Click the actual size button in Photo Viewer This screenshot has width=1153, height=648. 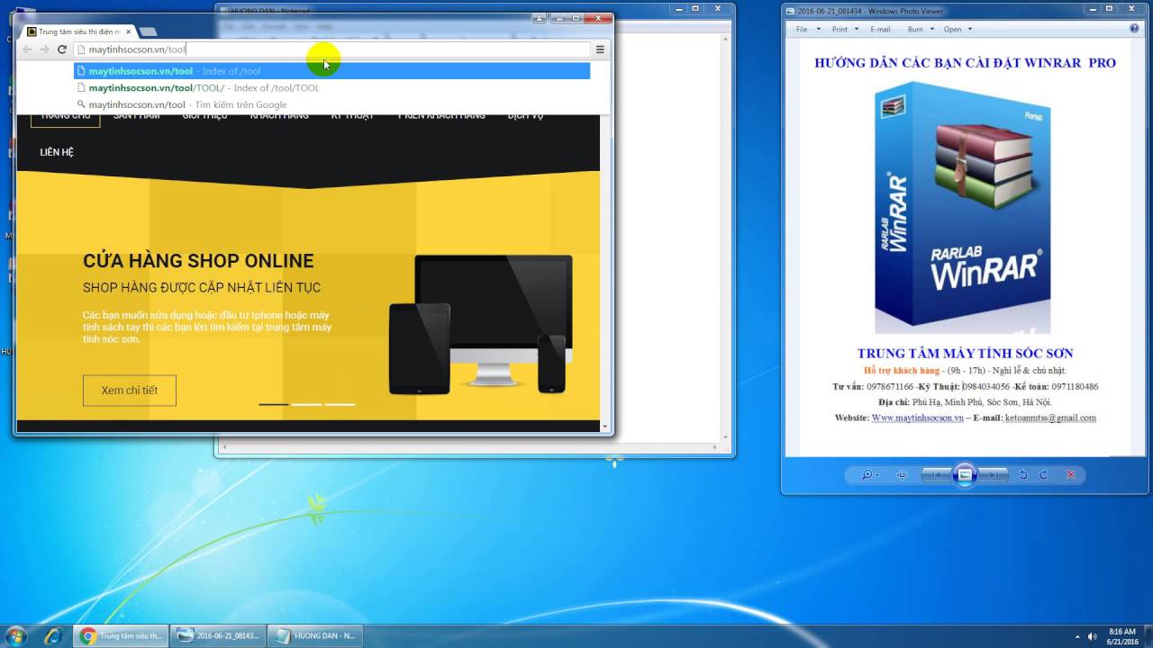click(x=902, y=474)
